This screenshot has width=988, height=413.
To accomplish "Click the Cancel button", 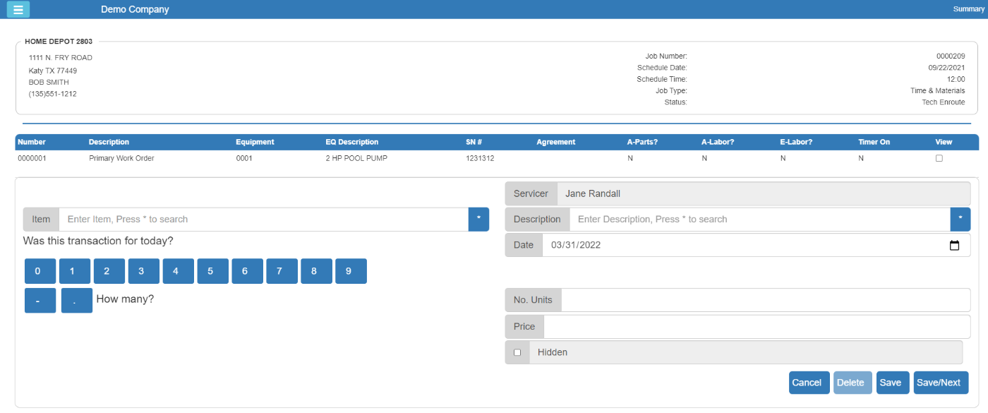I will click(809, 383).
